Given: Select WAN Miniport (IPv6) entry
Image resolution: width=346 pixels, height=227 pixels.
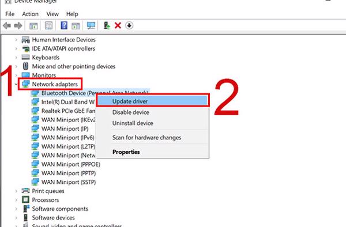Looking at the screenshot, I should tap(67, 138).
